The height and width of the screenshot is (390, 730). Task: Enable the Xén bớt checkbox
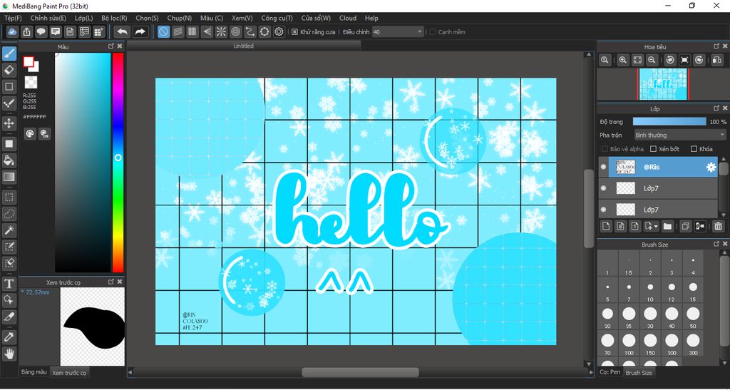[x=653, y=149]
